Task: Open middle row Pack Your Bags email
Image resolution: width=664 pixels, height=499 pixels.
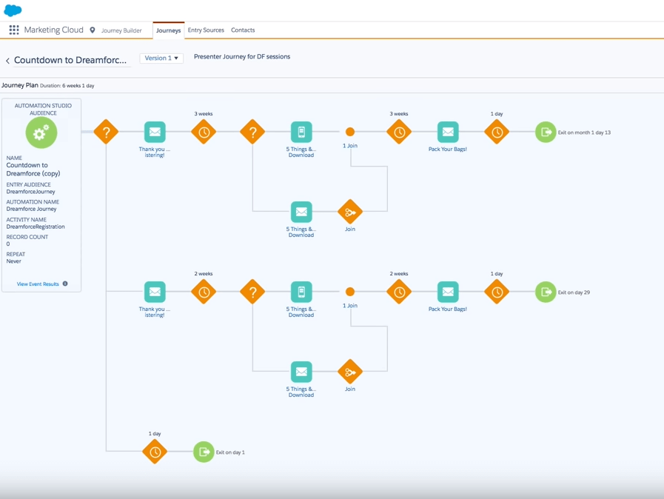Action: pyautogui.click(x=448, y=292)
